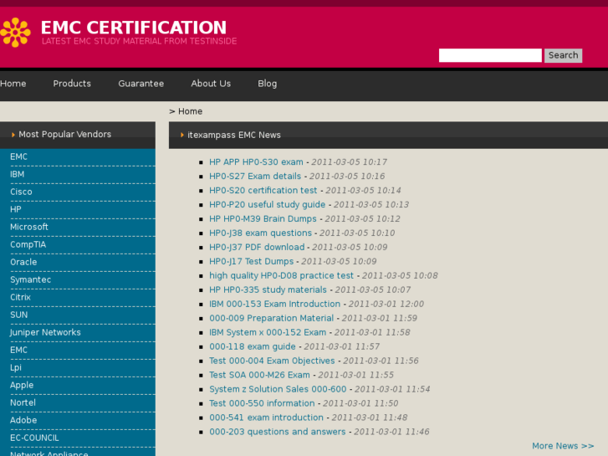Open the About Us page
Viewport: 608px width, 456px height.
point(211,84)
